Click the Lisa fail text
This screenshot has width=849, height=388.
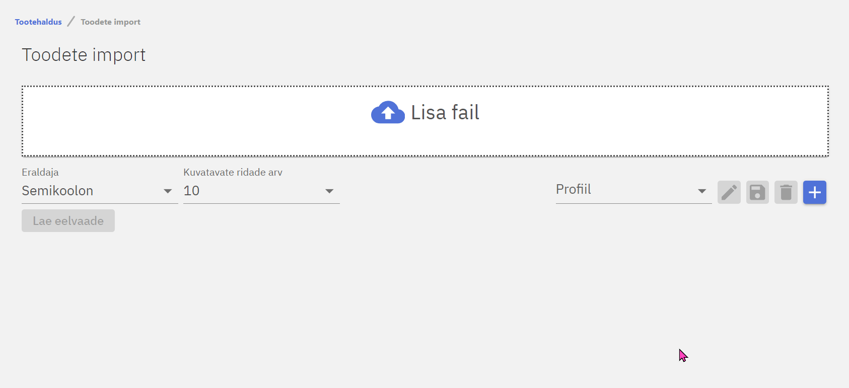(x=445, y=113)
